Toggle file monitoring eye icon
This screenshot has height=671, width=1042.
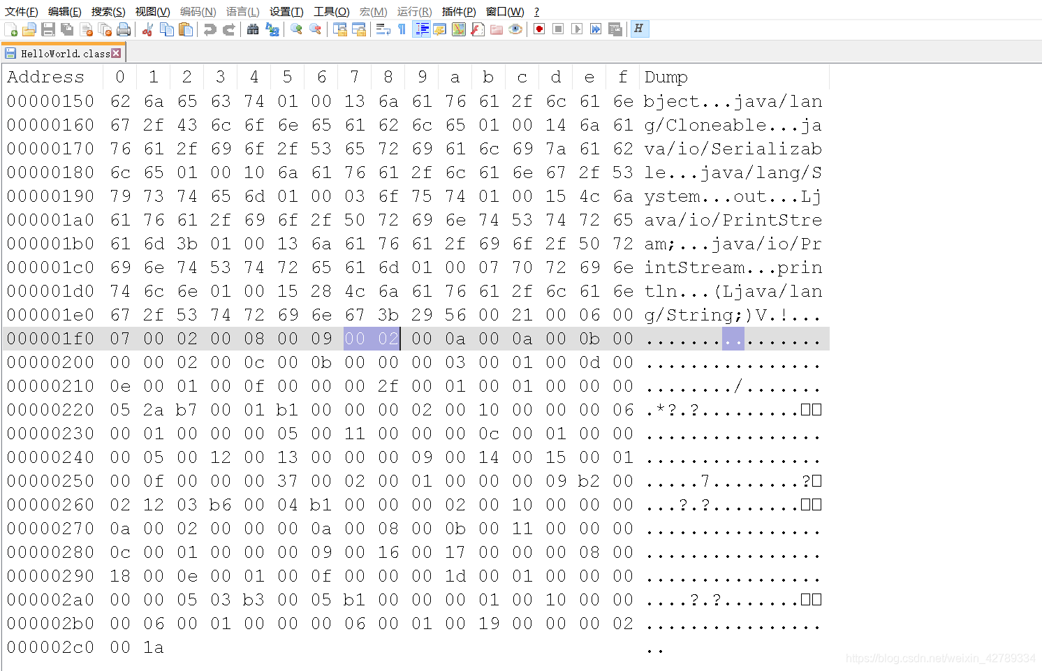pyautogui.click(x=515, y=29)
